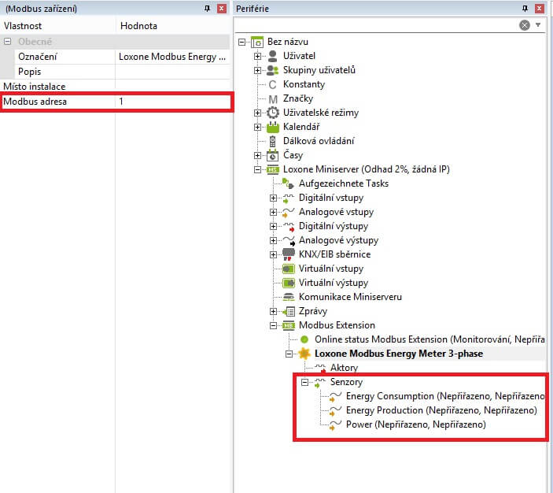
Task: Expand the Digitální vstupy node
Action: click(273, 198)
